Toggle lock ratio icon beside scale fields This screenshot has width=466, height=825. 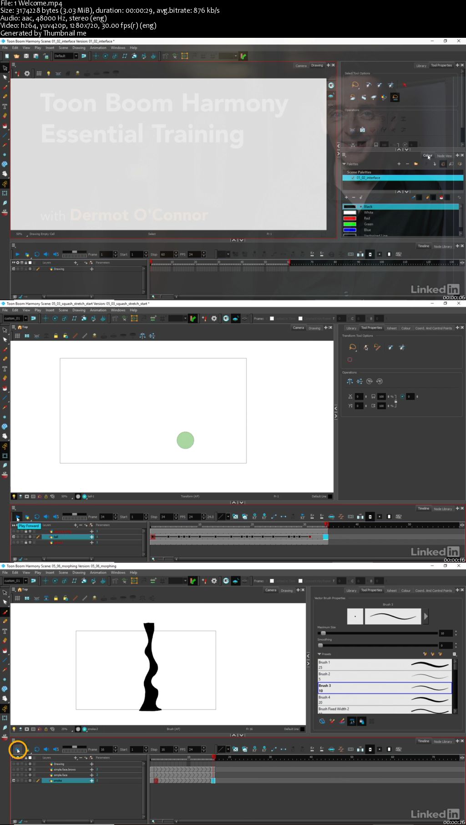click(x=396, y=401)
